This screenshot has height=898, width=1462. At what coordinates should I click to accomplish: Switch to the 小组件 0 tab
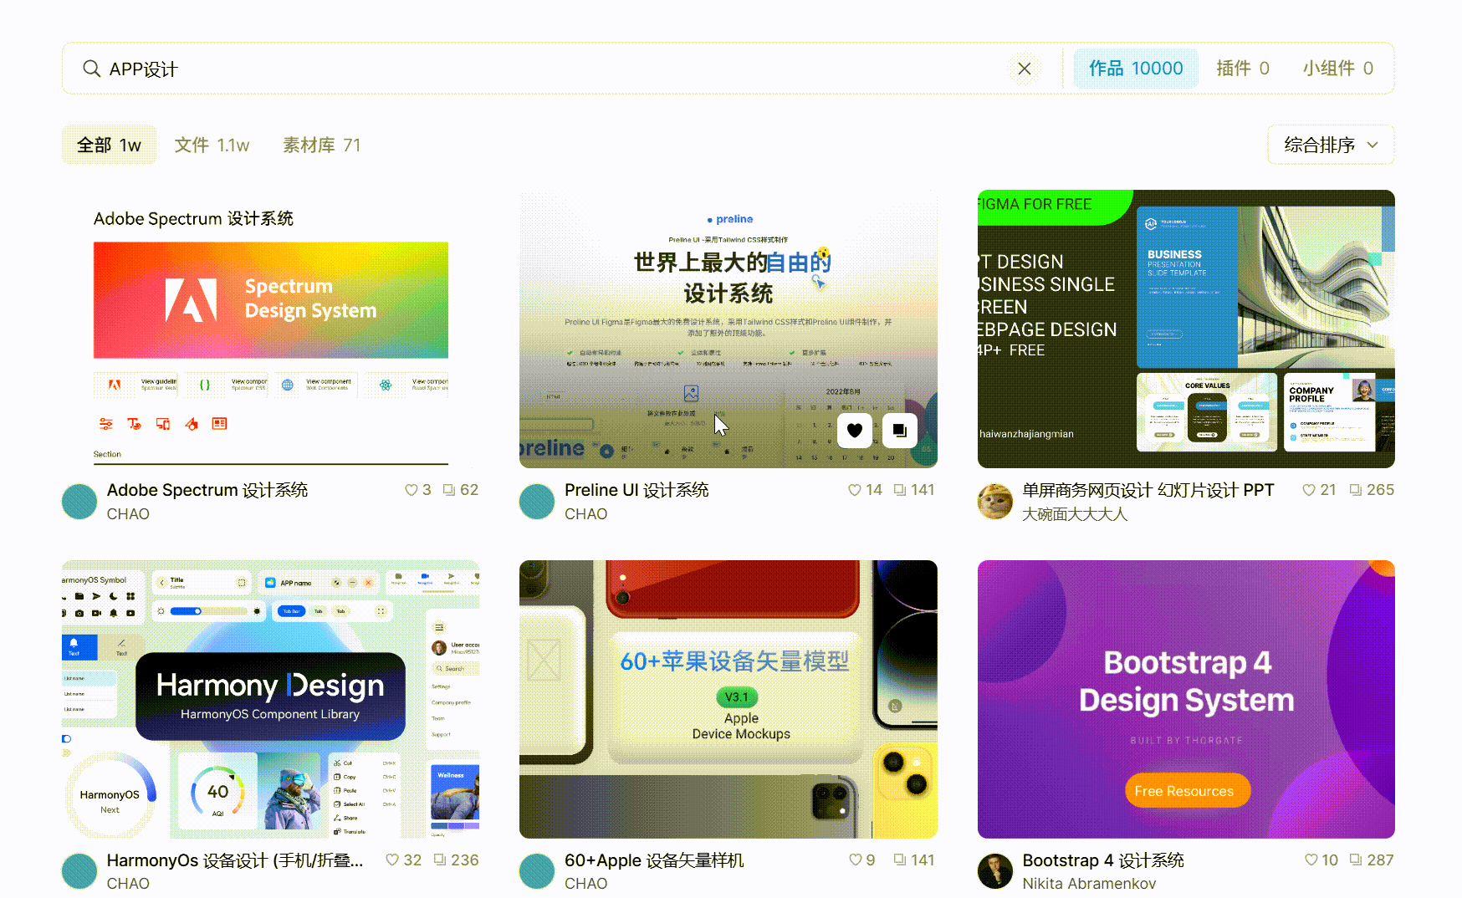click(x=1337, y=69)
